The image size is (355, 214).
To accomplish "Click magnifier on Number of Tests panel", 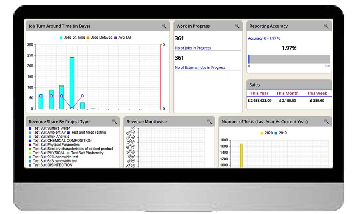I will click(x=326, y=122).
